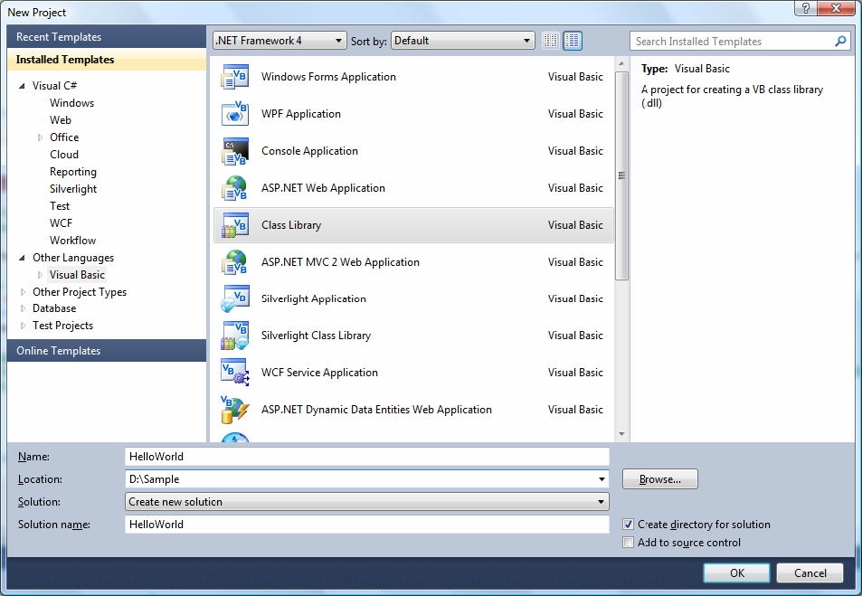Expand the Other Project Types node

tap(23, 292)
